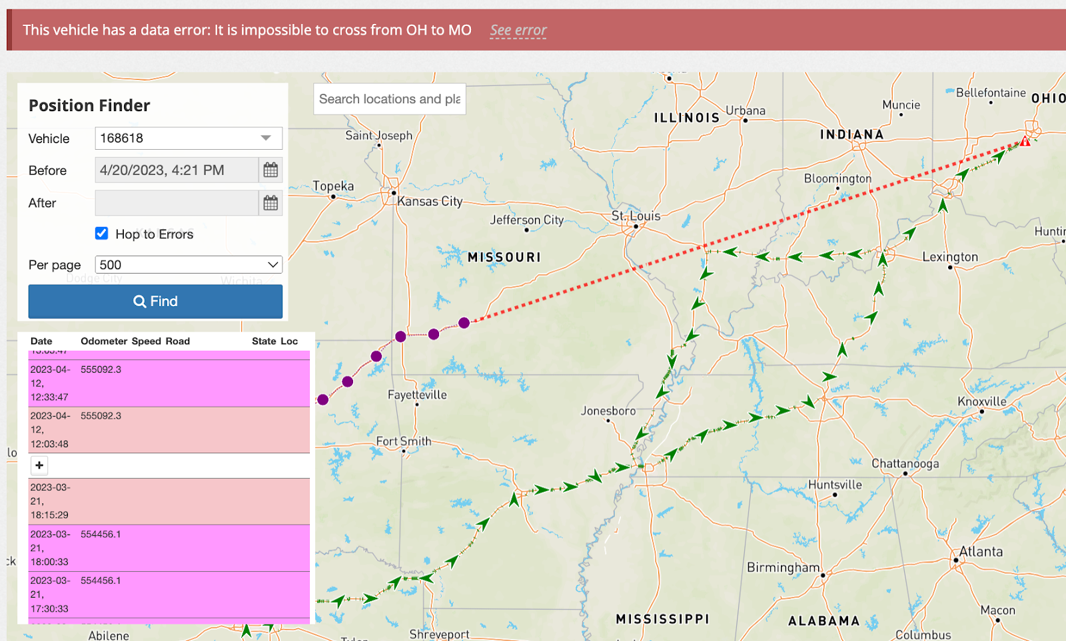1066x641 pixels.
Task: Expand hidden rows with the plus button
Action: [x=39, y=465]
